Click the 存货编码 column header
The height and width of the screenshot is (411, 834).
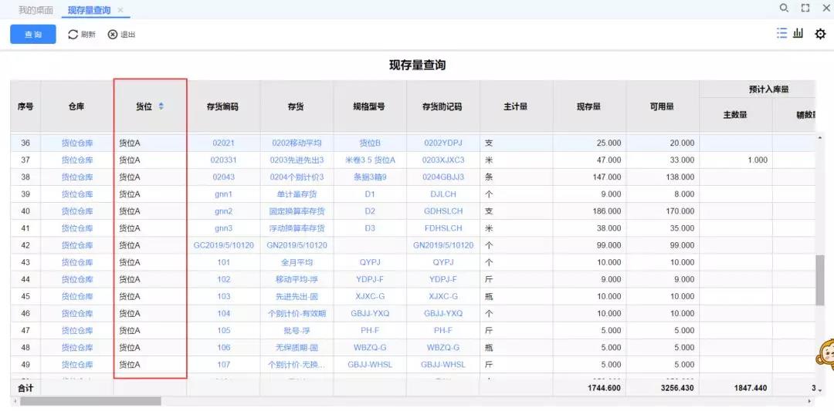pyautogui.click(x=223, y=106)
